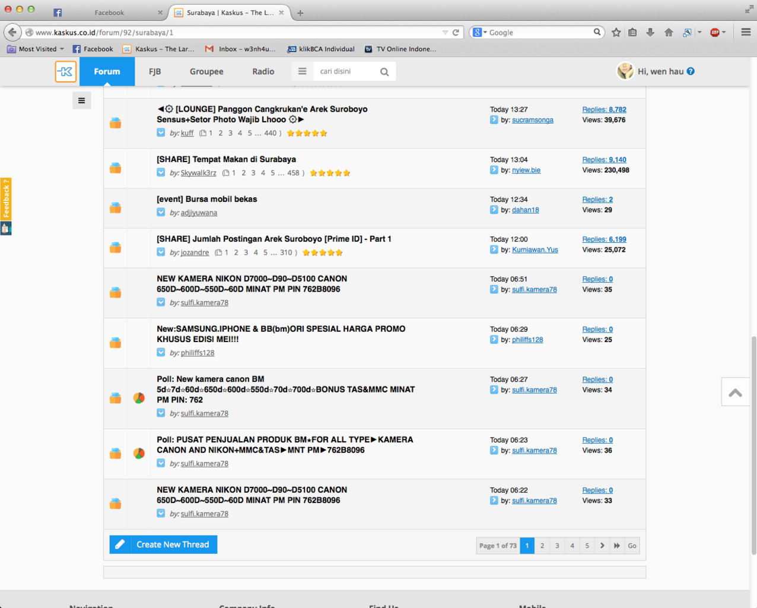Open the poll icon on PUSAT PENJUALAN thread
This screenshot has width=757, height=608.
coord(139,454)
